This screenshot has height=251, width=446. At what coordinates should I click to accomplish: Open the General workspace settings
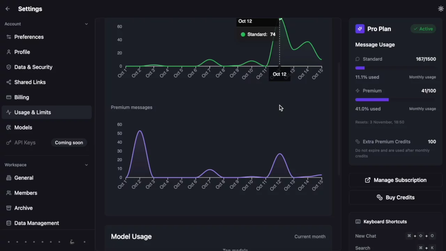coord(24,178)
